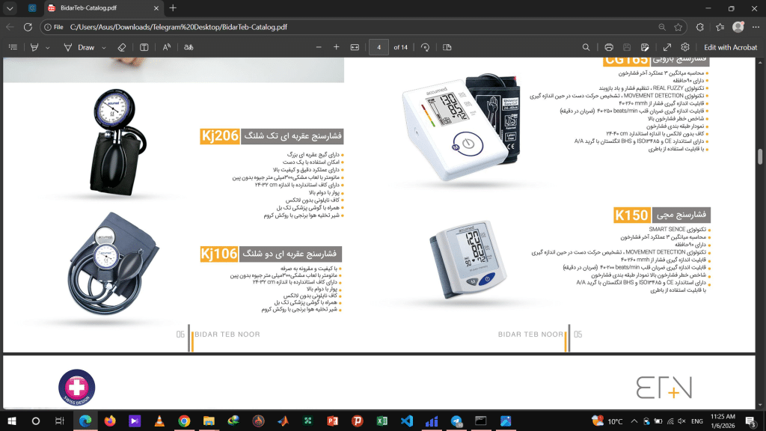Screen dimensions: 766x431
Task: Open the Workspaces icon in title bar
Action: [x=32, y=8]
